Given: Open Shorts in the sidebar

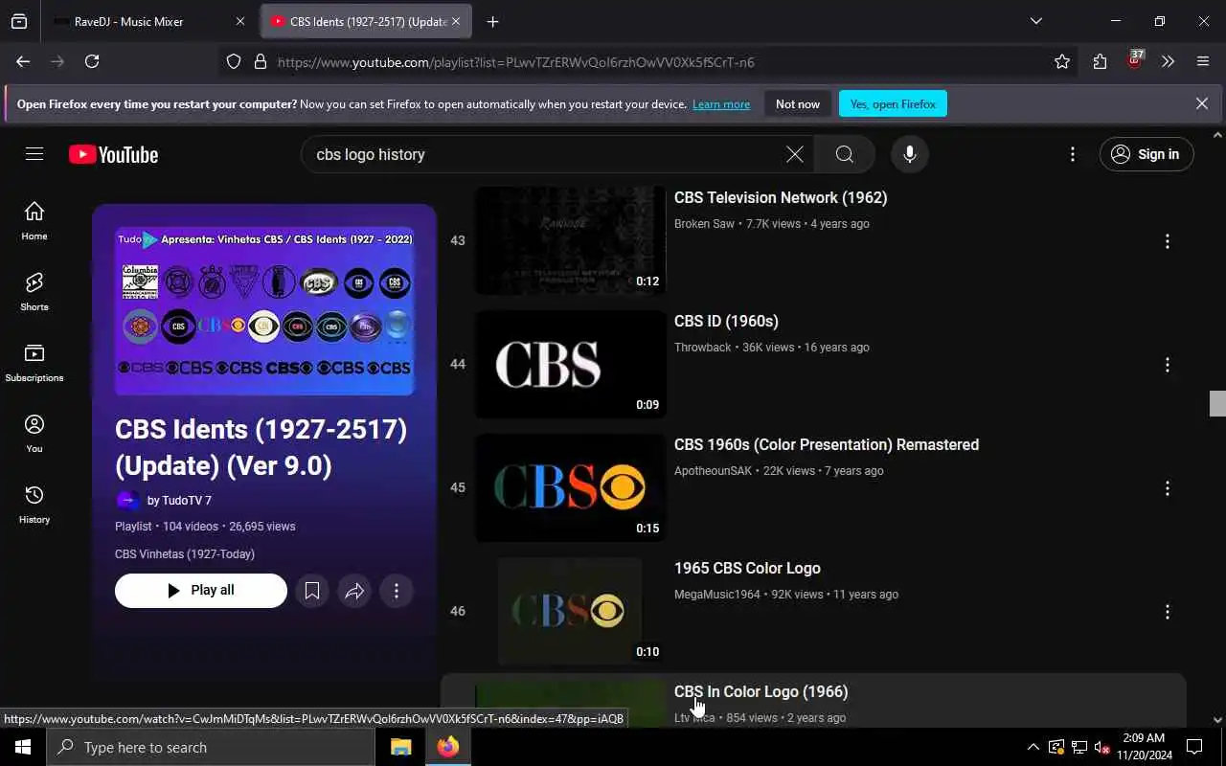Looking at the screenshot, I should coord(34,292).
